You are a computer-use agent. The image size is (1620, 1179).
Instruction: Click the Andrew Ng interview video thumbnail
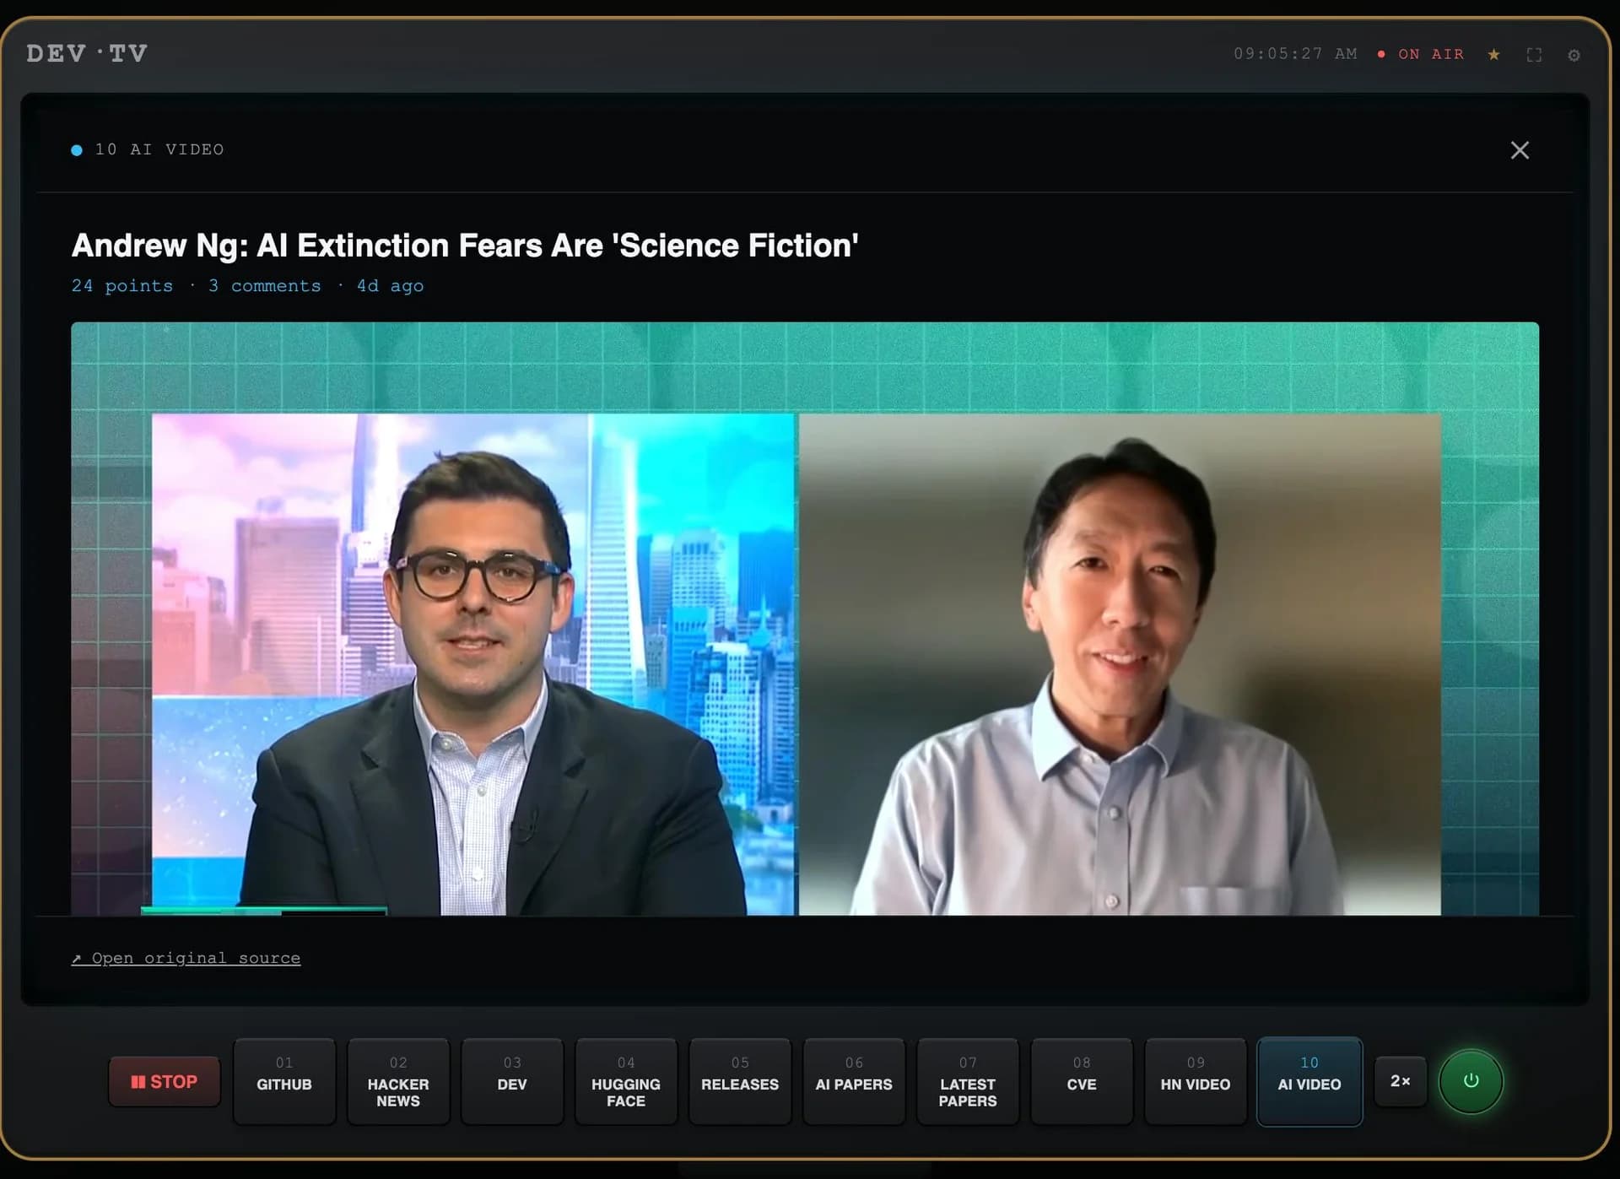(x=805, y=619)
